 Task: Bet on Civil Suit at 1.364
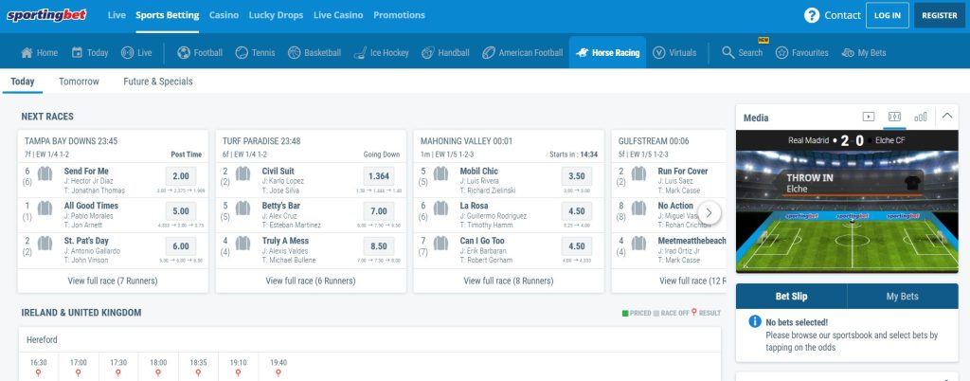(x=379, y=176)
